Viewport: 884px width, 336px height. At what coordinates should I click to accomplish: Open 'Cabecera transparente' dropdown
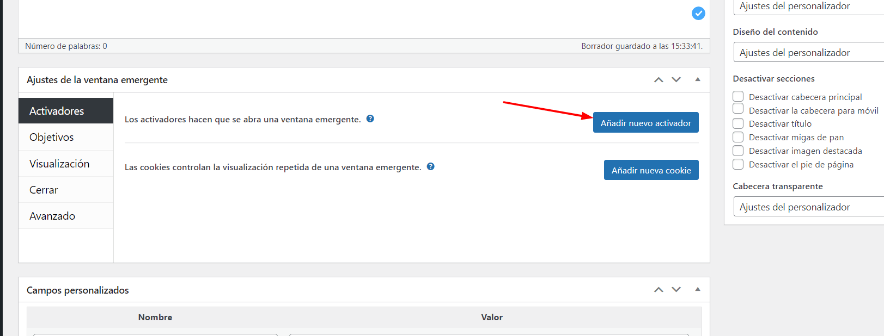click(x=808, y=207)
